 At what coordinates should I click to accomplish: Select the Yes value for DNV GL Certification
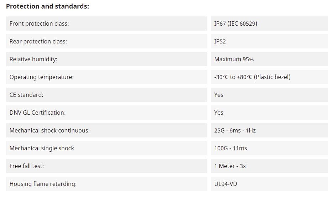point(219,113)
